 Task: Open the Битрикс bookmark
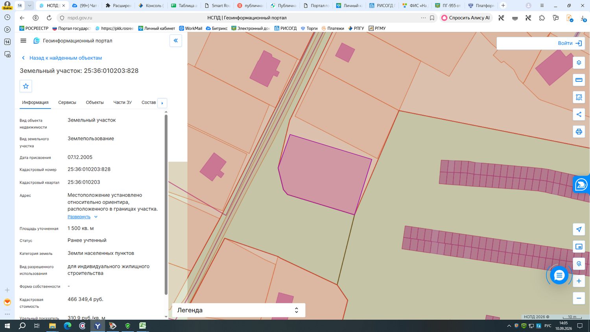[x=217, y=28]
